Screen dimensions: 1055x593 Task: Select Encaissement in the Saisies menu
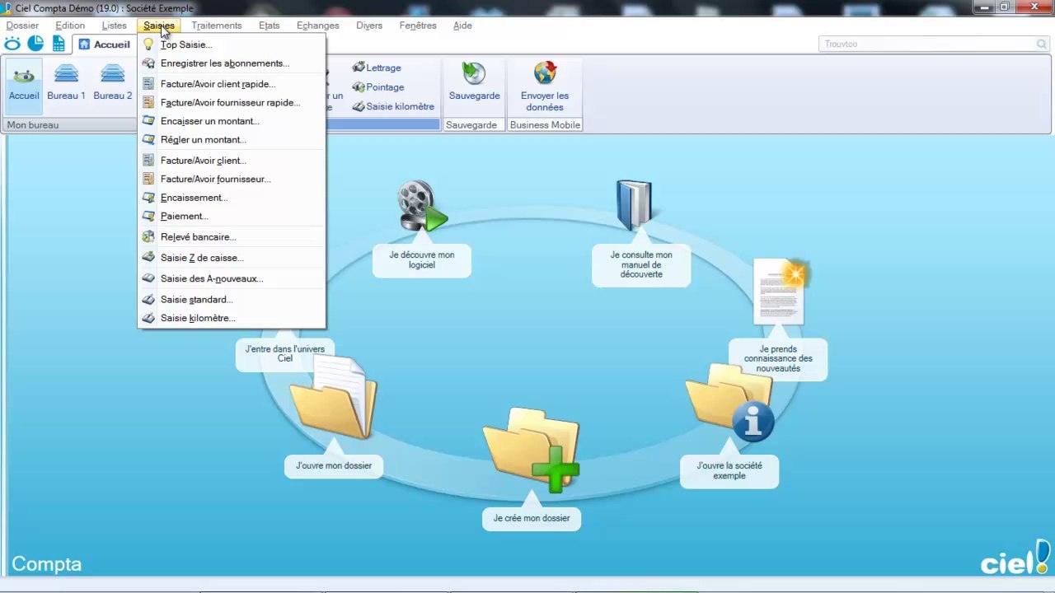(x=232, y=198)
